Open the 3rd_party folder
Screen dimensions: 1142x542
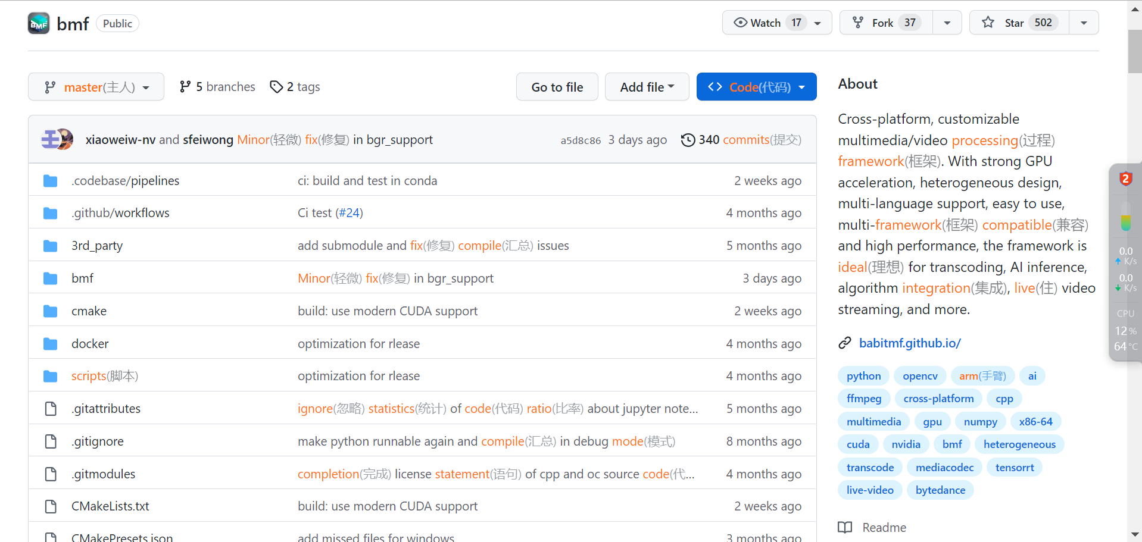tap(97, 246)
